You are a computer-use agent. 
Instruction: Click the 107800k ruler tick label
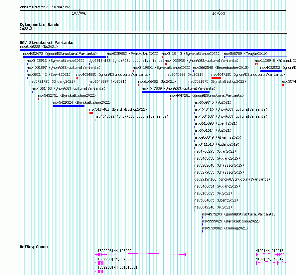(219, 13)
